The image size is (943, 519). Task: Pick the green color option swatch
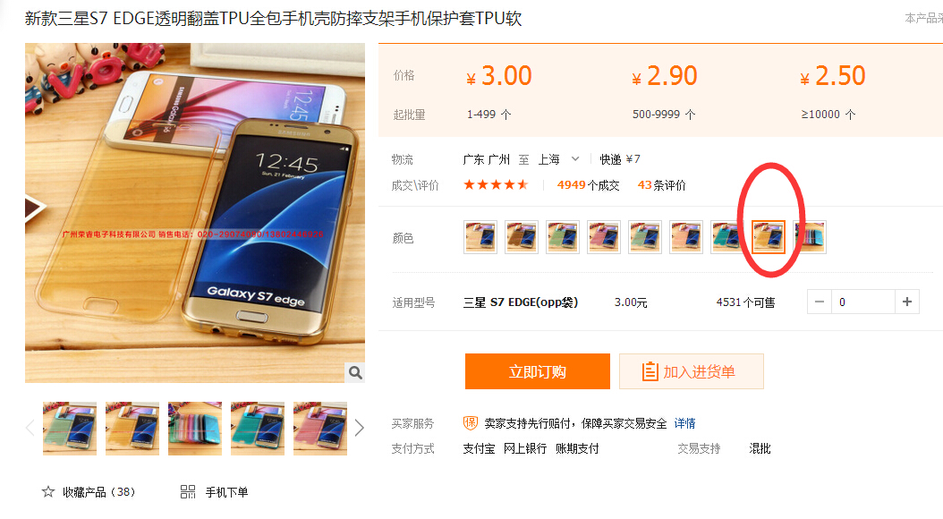pyautogui.click(x=563, y=237)
